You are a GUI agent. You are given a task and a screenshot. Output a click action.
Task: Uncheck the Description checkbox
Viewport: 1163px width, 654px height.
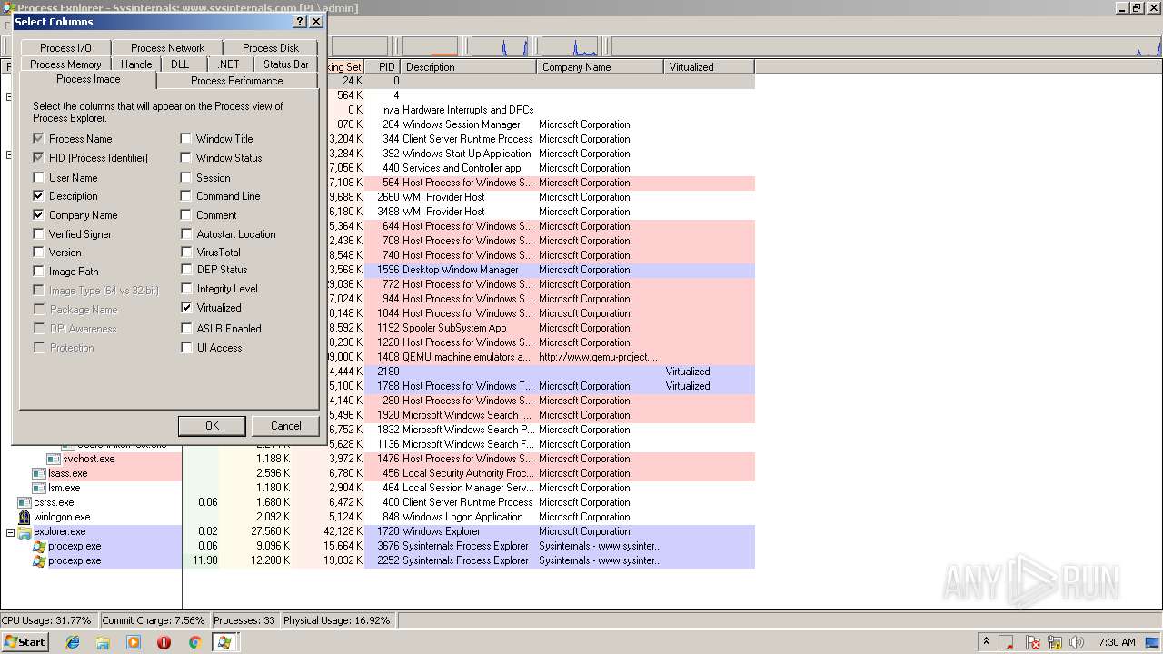click(x=38, y=195)
